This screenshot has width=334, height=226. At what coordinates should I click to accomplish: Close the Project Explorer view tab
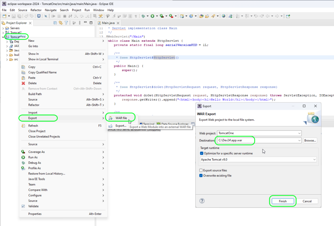(30, 23)
